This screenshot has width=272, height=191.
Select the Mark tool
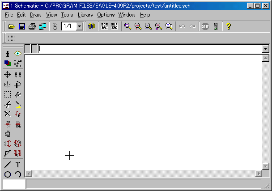pyautogui.click(x=18, y=63)
